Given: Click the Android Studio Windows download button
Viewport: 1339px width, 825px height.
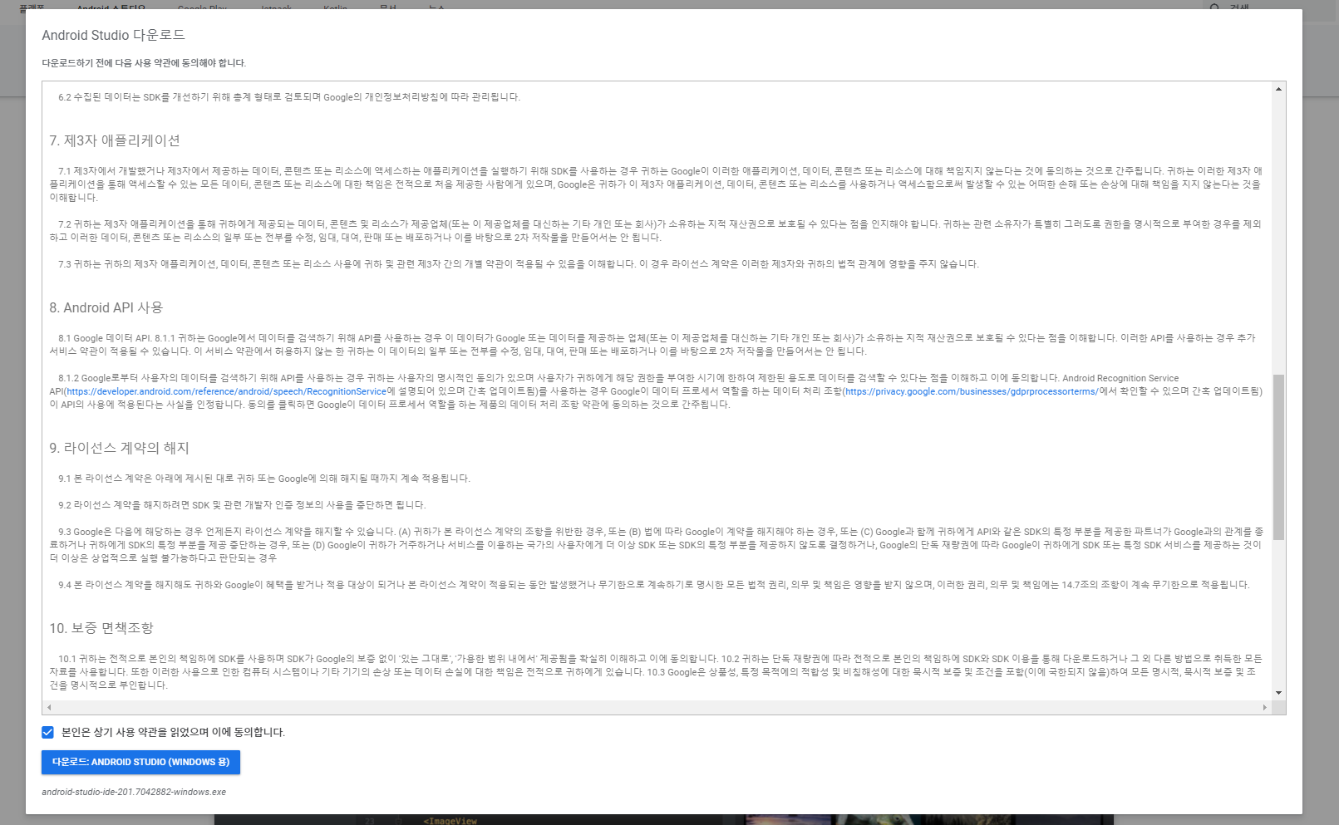Looking at the screenshot, I should (140, 762).
